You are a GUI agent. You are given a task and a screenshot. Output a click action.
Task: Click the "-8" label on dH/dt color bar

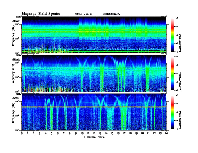(177, 43)
